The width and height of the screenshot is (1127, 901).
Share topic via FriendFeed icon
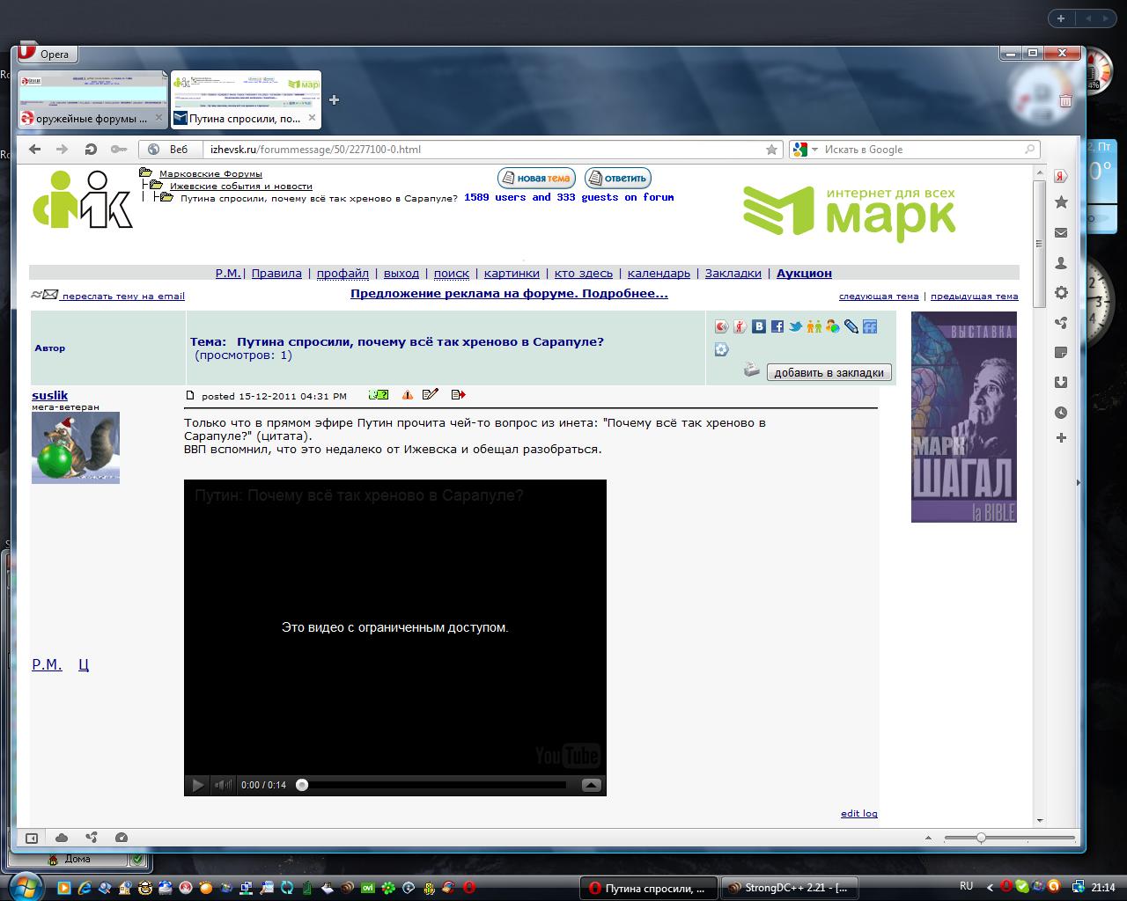[870, 326]
